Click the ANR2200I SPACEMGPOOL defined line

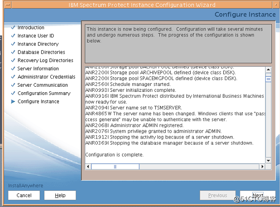[x=161, y=79]
